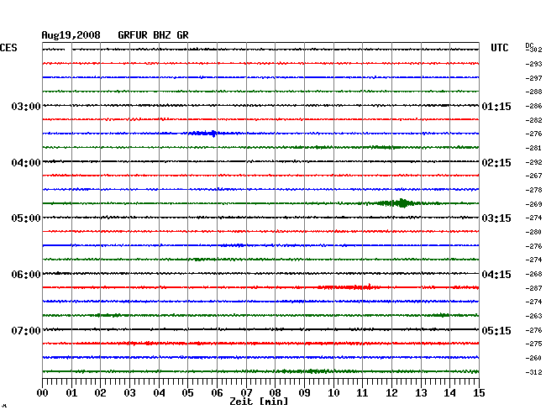This screenshot has width=546, height=415.
Task: Select the 06:00 local time label
Action: point(26,275)
